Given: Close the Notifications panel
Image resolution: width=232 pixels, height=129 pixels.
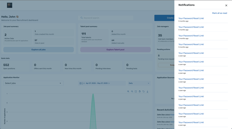Looking at the screenshot, I should [226, 5].
